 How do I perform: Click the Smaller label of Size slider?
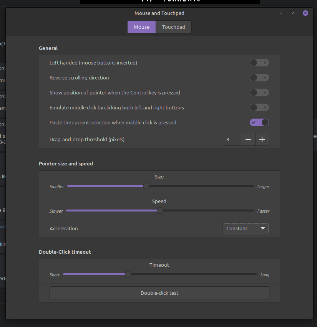(x=56, y=187)
